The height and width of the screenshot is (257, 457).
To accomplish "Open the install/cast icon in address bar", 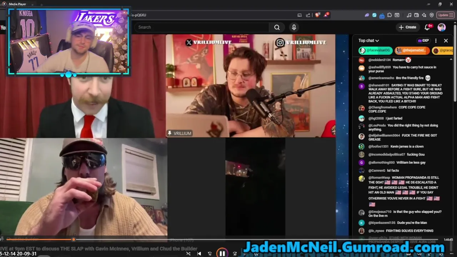I will [300, 15].
